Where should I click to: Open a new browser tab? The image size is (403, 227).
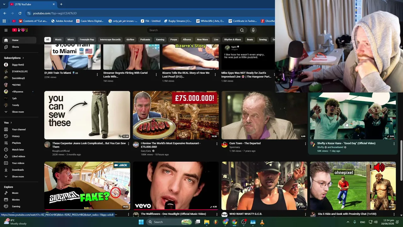pos(61,4)
